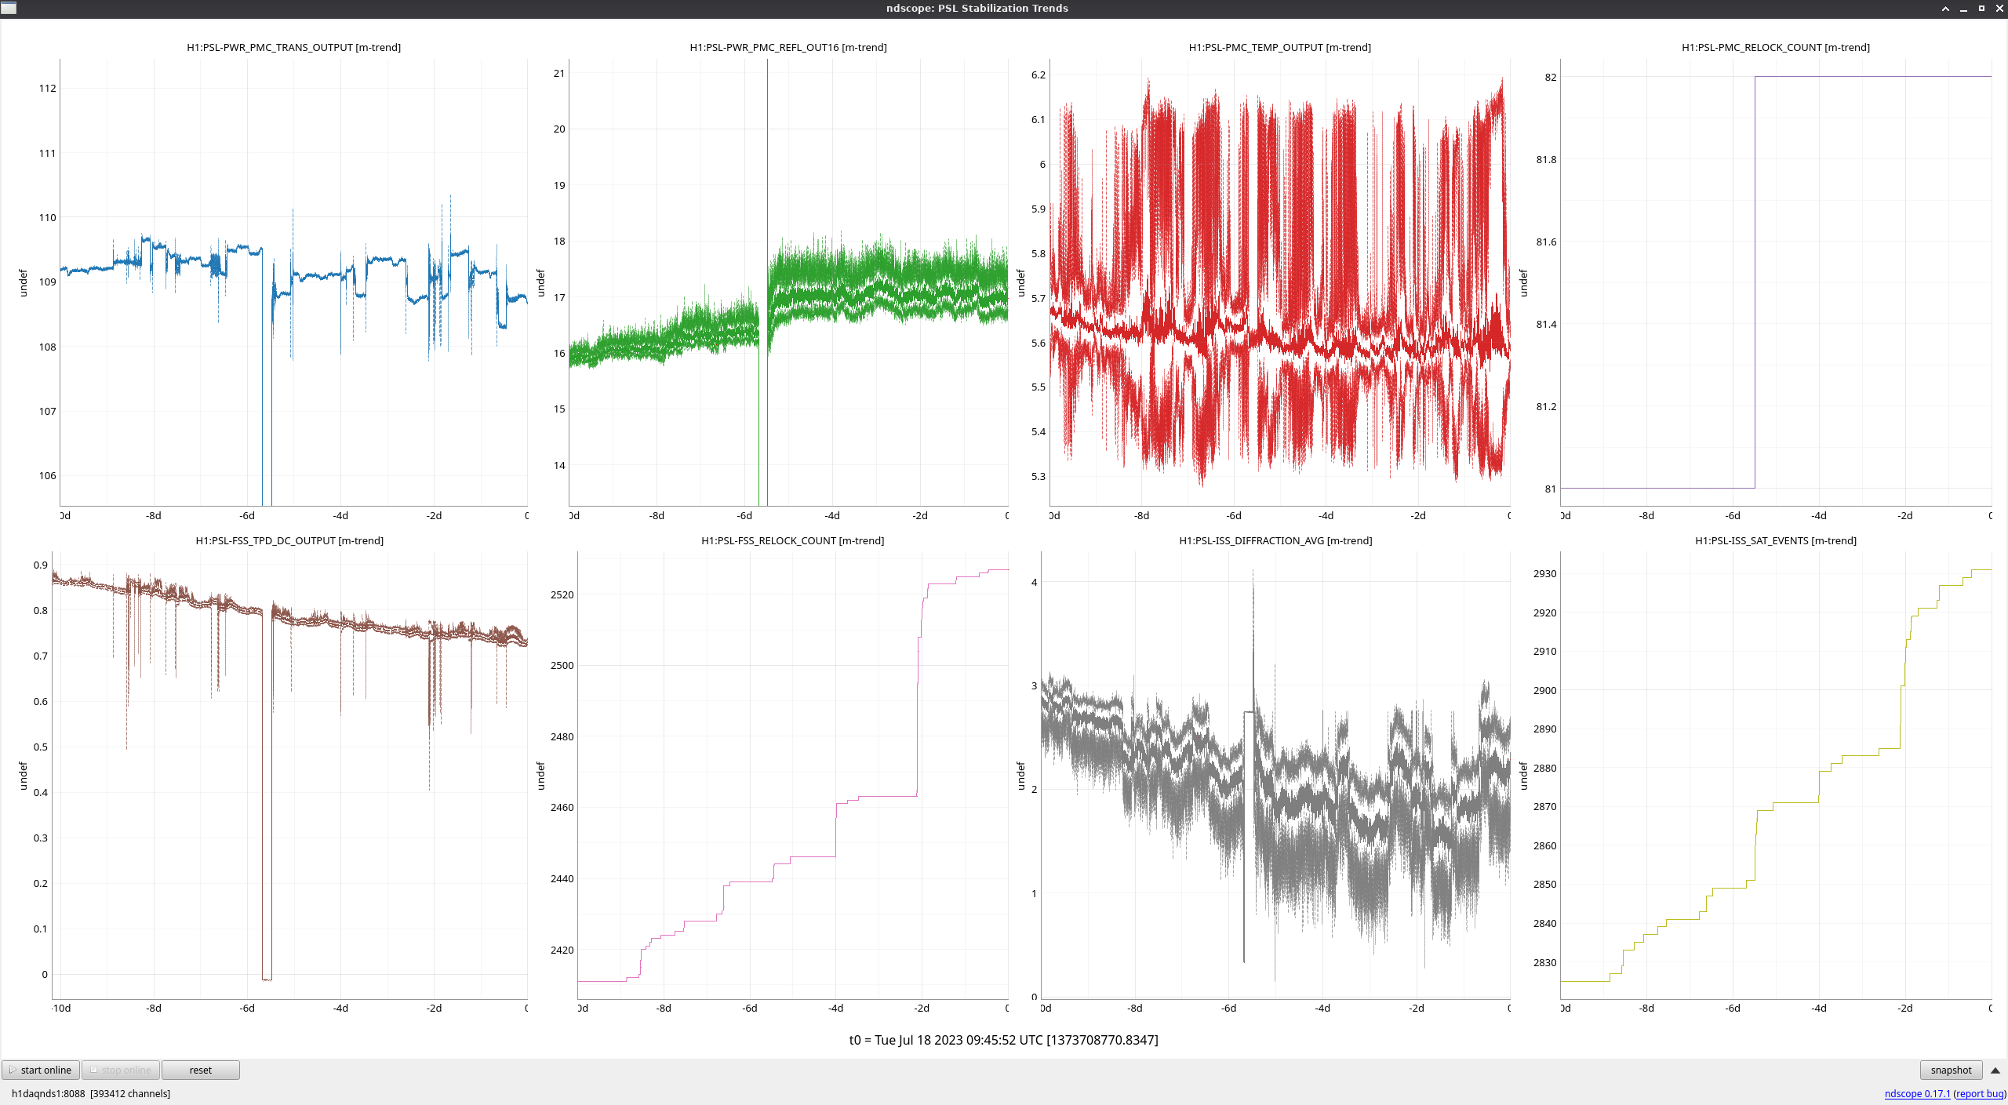The height and width of the screenshot is (1105, 2008).
Task: Click inside the PMC_RELOCK_COUNT step plot
Action: 1776,282
